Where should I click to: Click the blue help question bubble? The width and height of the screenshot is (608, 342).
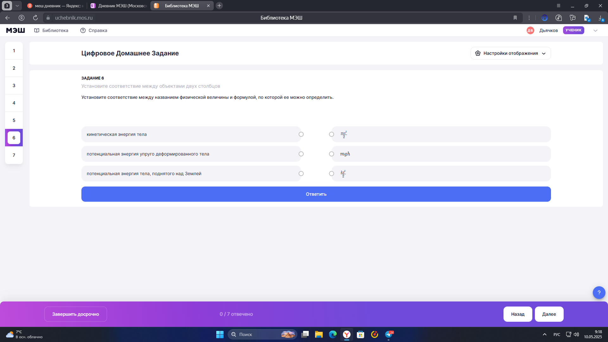coord(599,293)
